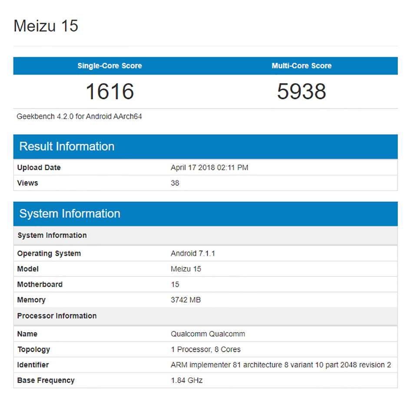The image size is (417, 393).
Task: Select the Base Frequency label
Action: coord(46,380)
